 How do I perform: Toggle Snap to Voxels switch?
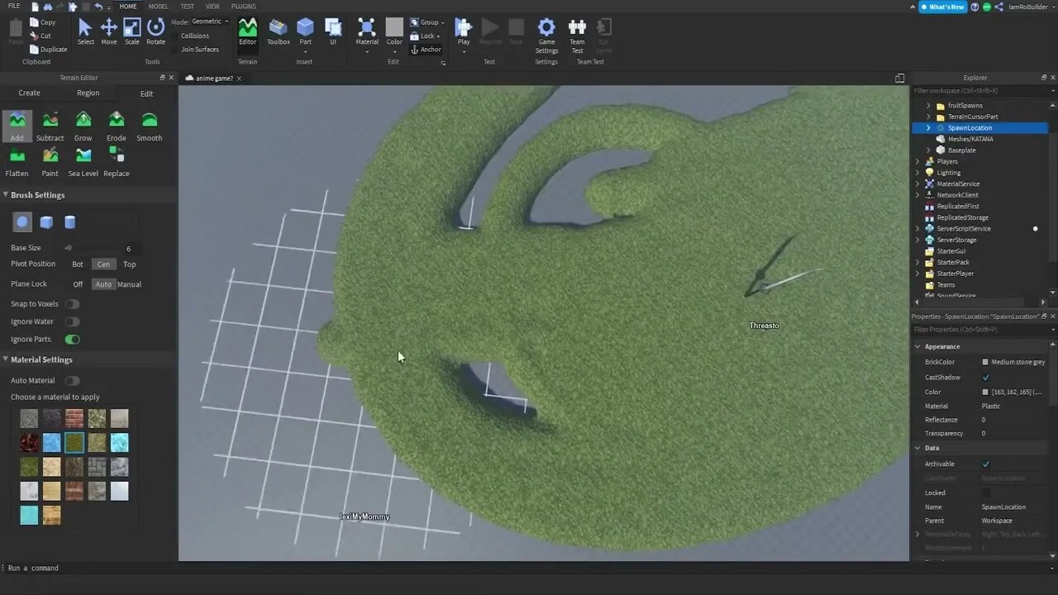click(x=73, y=304)
